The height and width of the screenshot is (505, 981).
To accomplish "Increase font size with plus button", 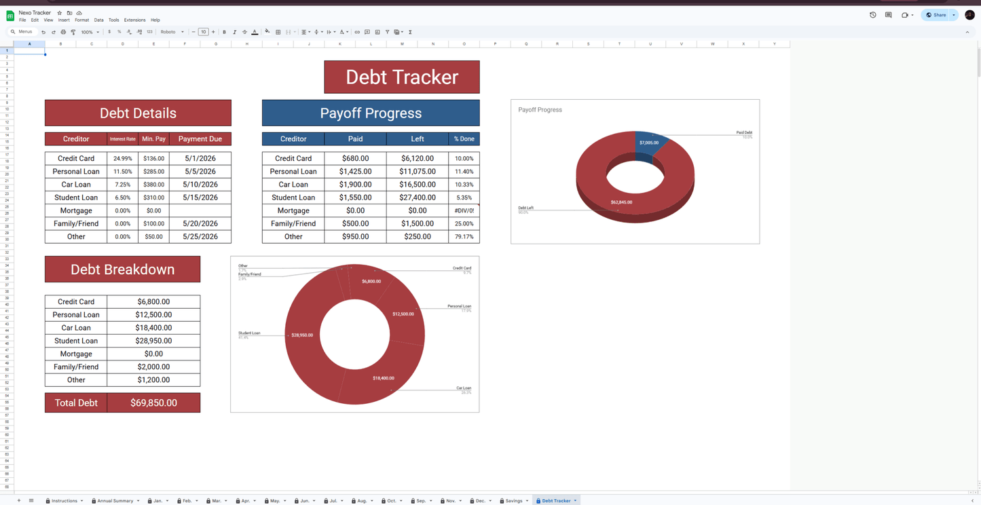I will pyautogui.click(x=213, y=32).
